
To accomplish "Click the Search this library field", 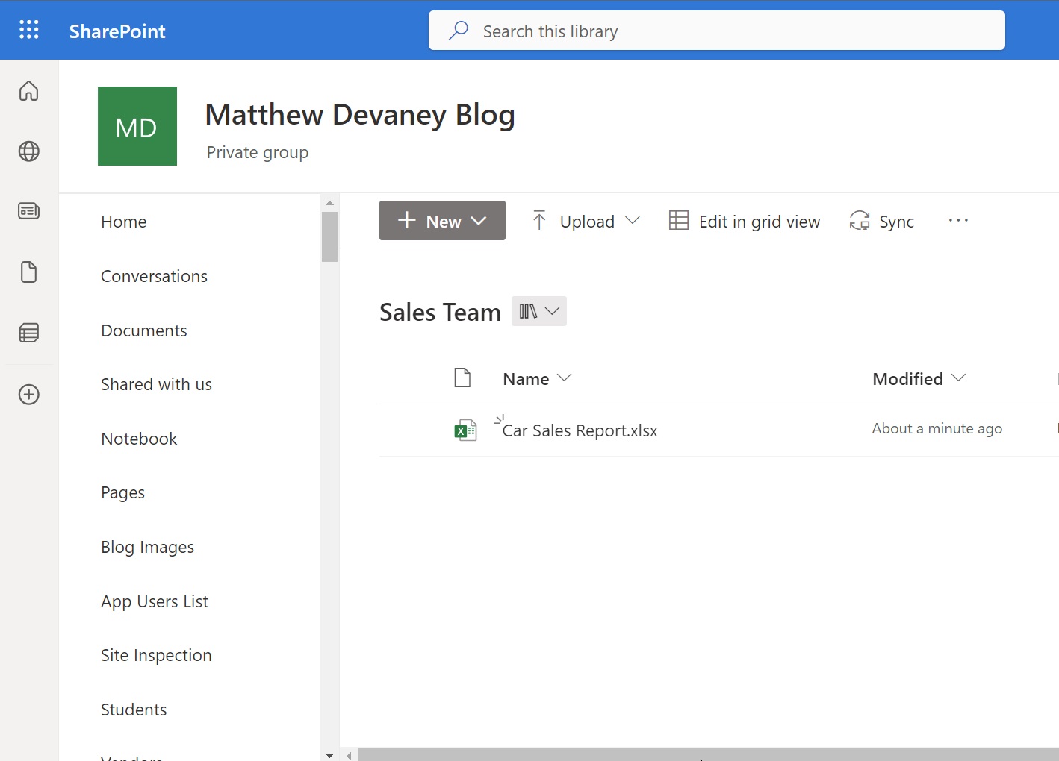I will point(717,31).
